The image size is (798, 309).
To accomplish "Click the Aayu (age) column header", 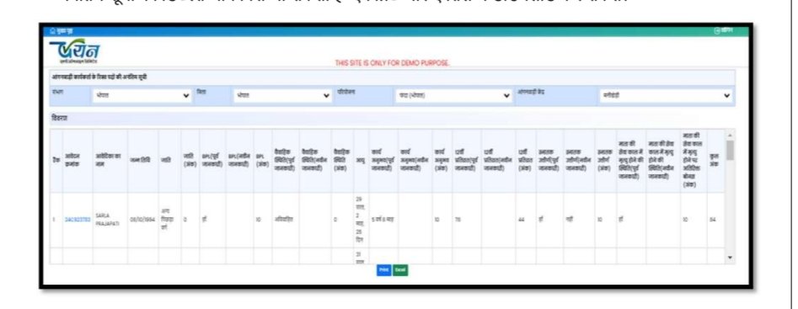I will point(361,161).
